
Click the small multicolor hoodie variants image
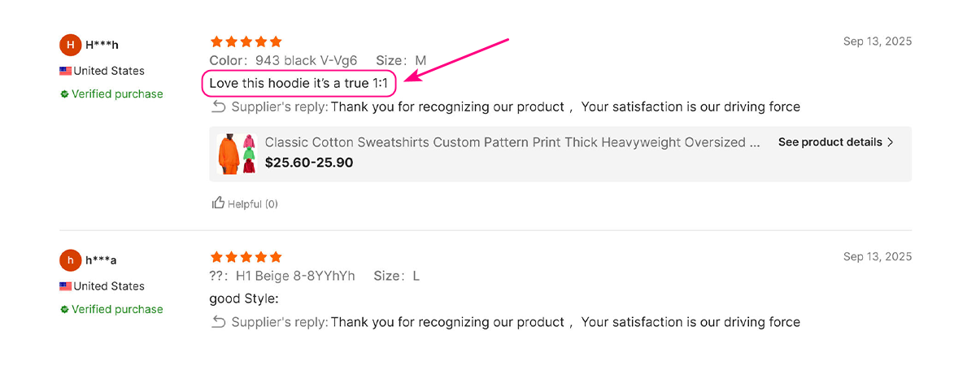pyautogui.click(x=250, y=154)
